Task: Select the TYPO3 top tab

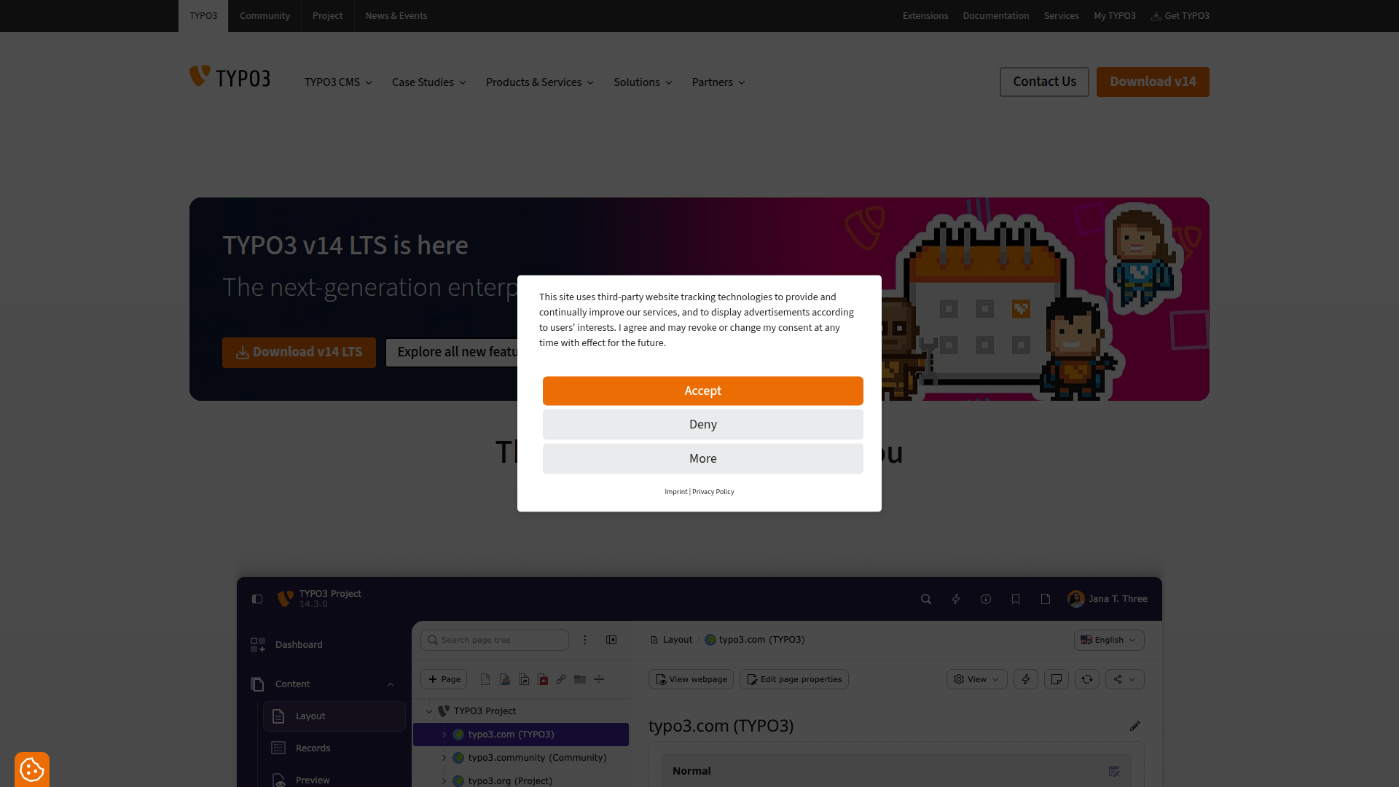Action: 203,16
